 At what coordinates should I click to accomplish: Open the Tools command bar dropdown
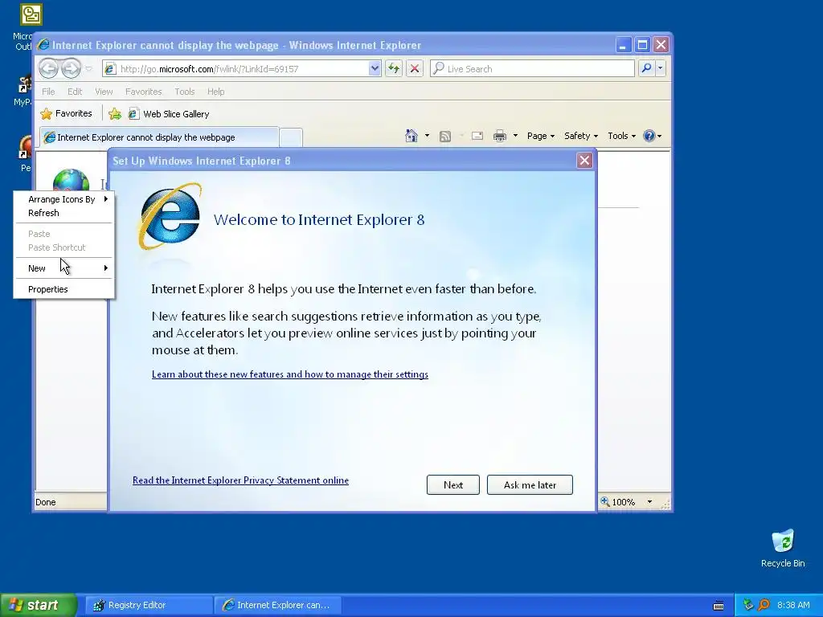click(621, 136)
